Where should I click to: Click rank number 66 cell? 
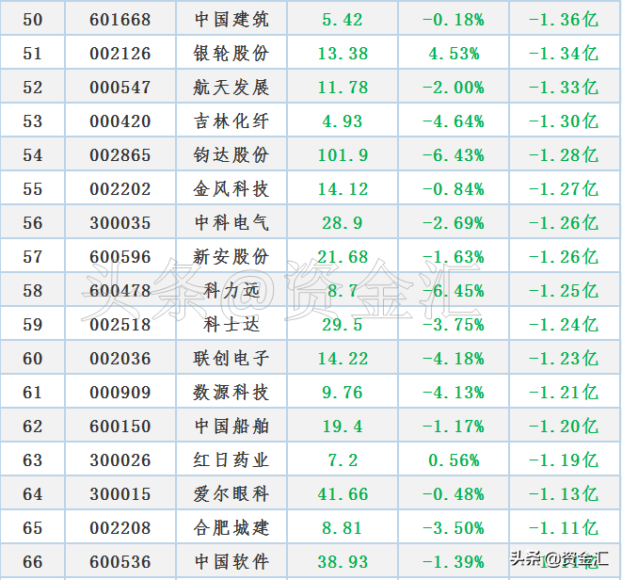coord(33,562)
